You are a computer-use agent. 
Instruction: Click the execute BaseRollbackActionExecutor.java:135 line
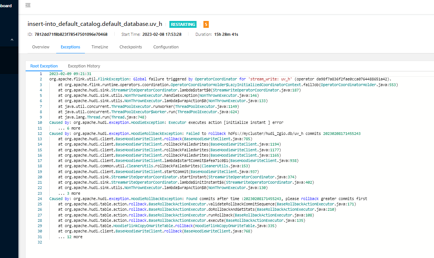pos(182,221)
